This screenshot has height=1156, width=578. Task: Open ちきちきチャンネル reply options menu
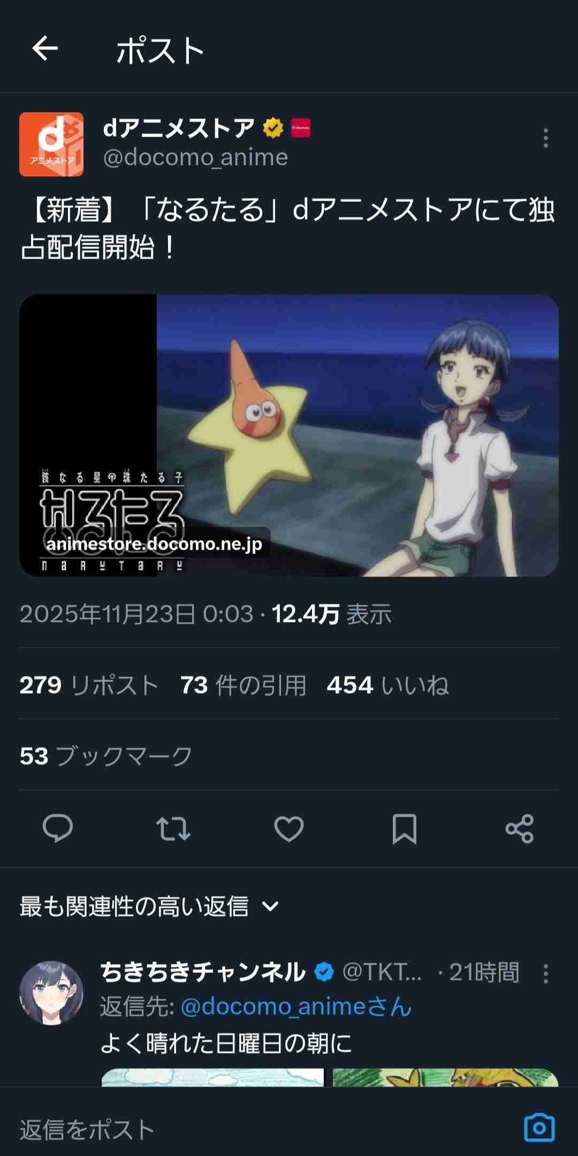pos(545,974)
